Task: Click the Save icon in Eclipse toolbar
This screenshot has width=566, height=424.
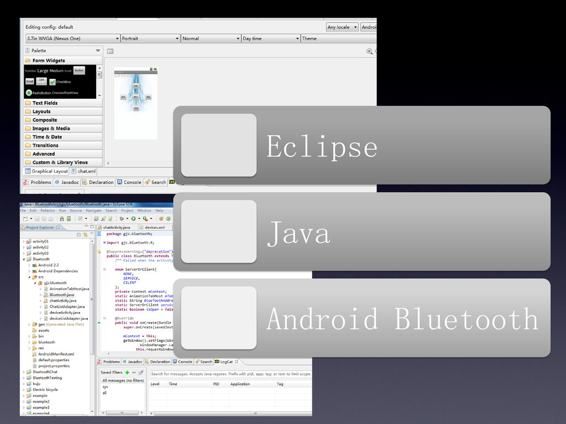Action: [x=37, y=219]
